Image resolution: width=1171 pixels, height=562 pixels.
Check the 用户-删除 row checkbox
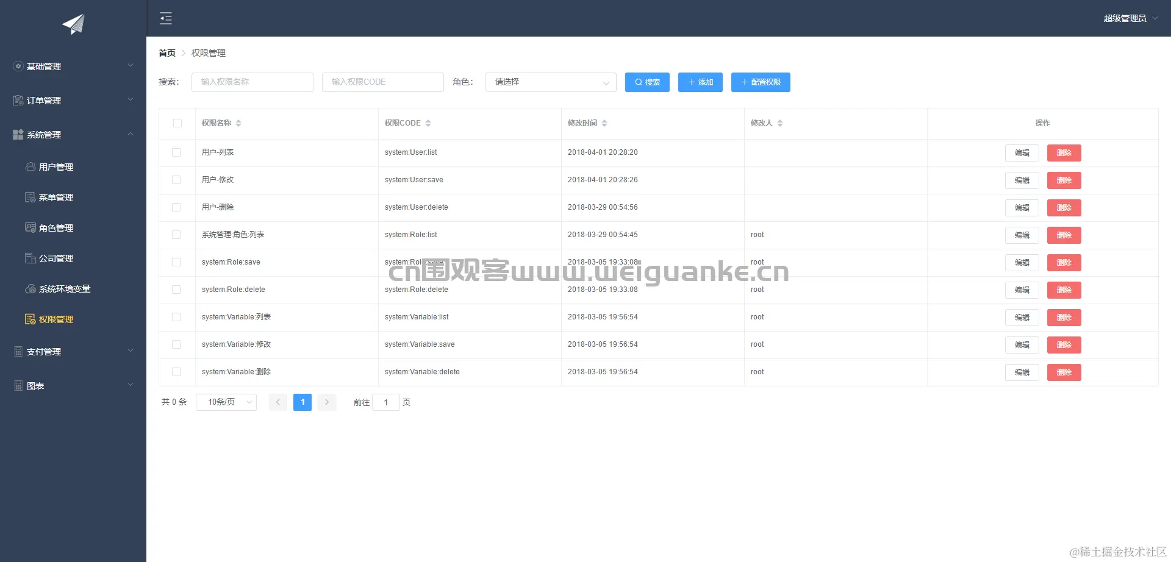[x=176, y=207]
